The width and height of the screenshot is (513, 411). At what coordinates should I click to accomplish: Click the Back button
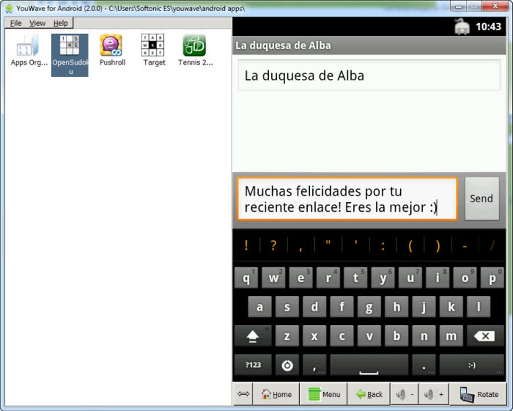tap(369, 394)
